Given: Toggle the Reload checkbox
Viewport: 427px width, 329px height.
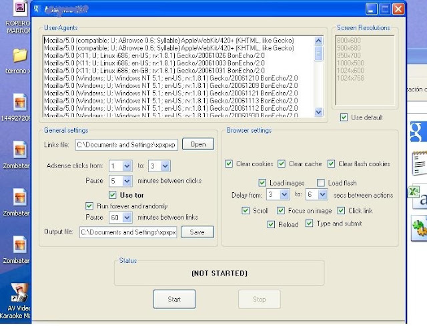Looking at the screenshot, I should coord(271,224).
